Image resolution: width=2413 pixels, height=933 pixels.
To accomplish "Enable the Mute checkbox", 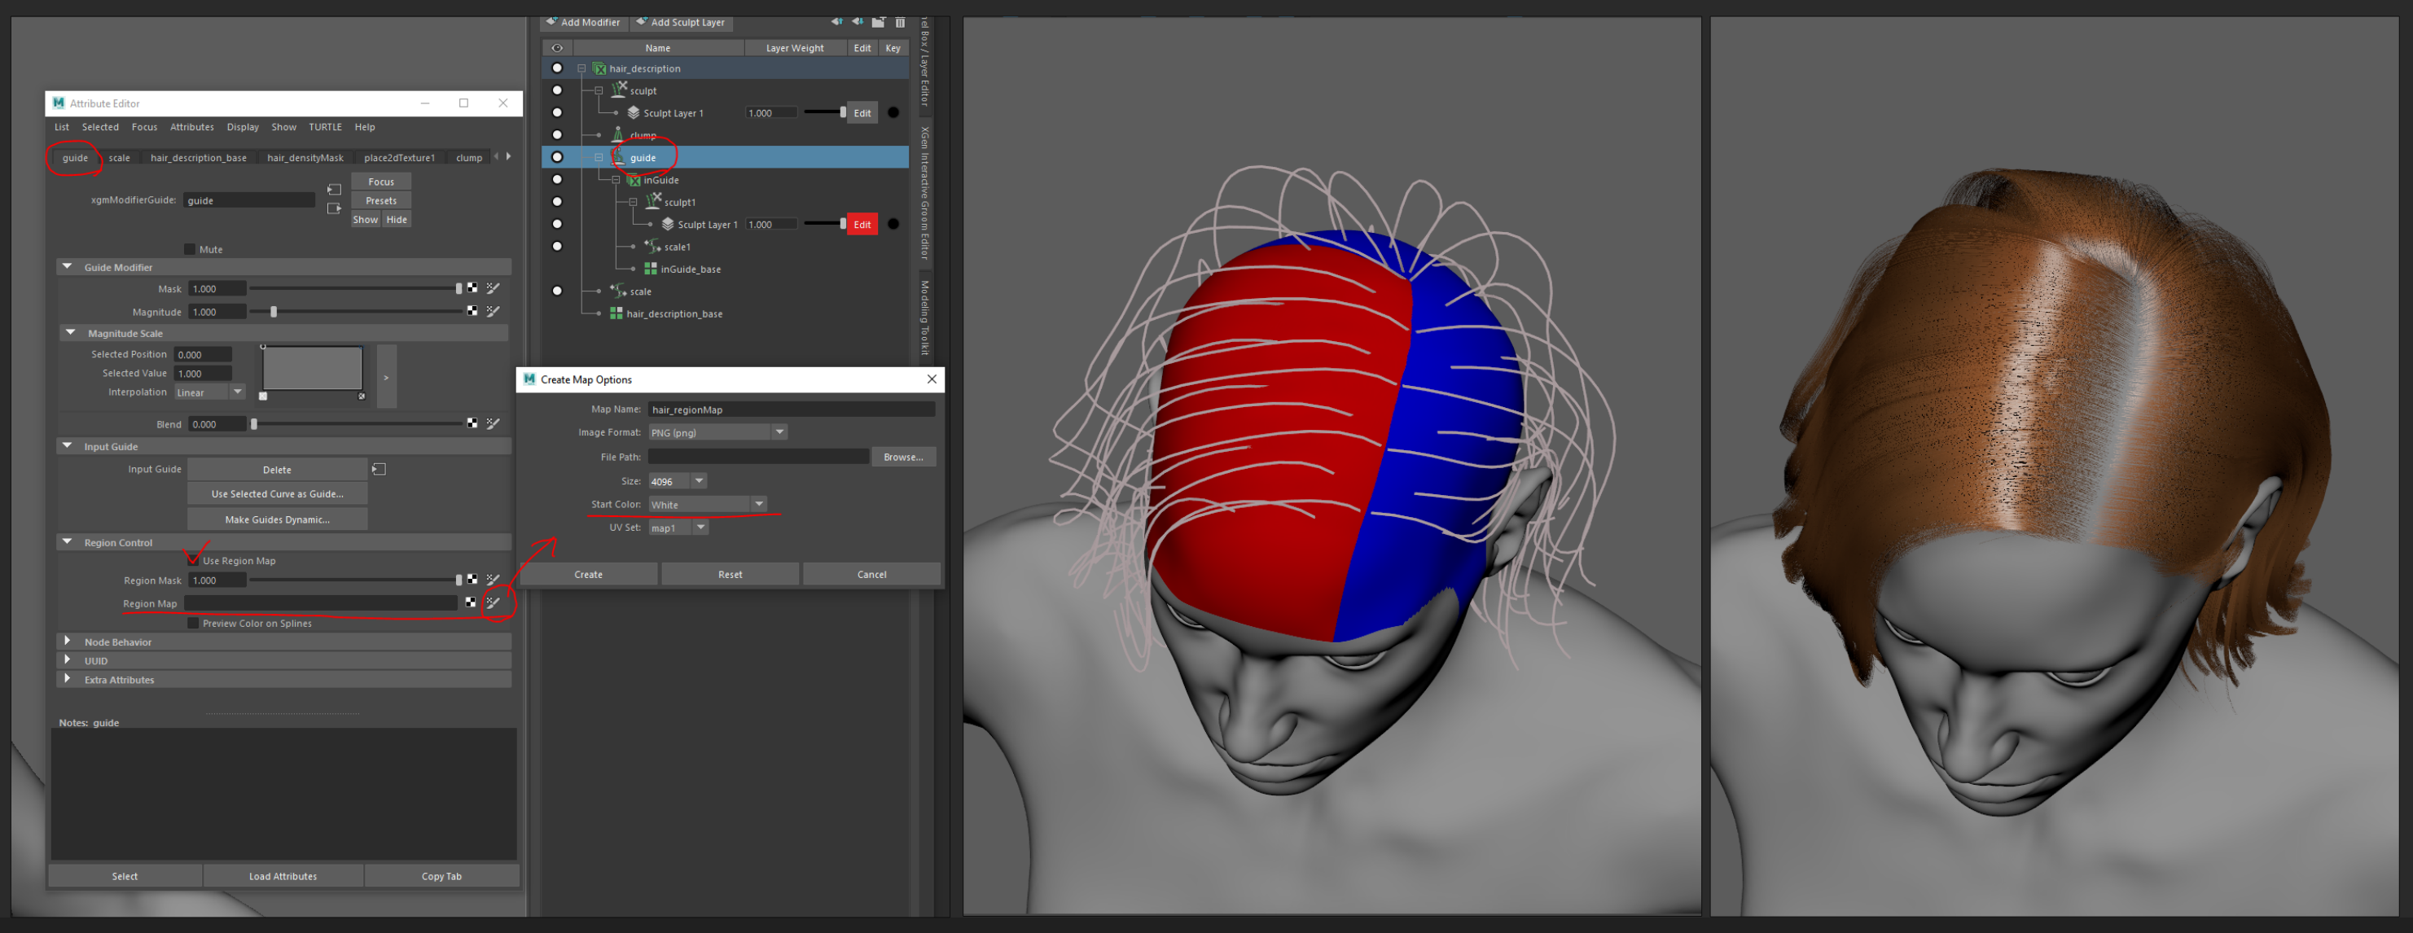I will [x=190, y=249].
